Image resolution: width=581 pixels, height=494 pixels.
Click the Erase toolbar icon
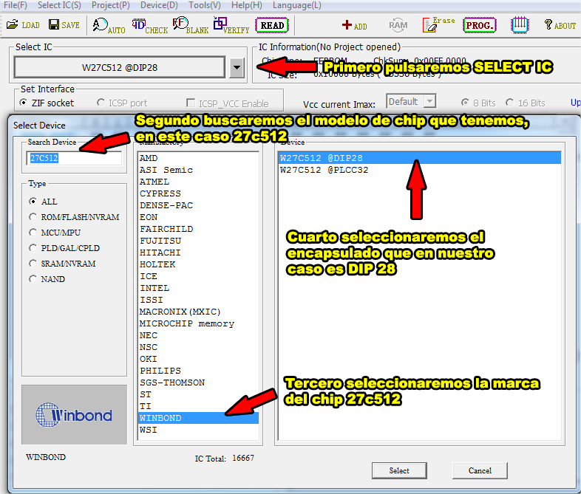(x=438, y=25)
